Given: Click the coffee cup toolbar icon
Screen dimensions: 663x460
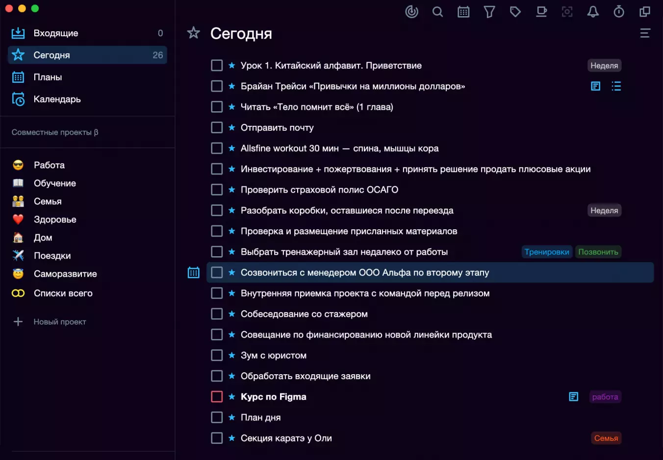Looking at the screenshot, I should (x=541, y=12).
